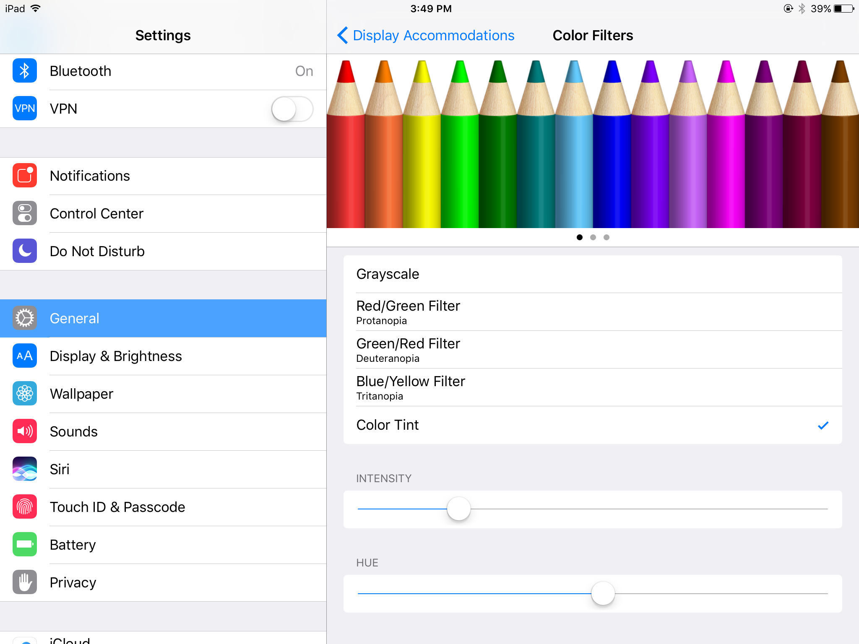The width and height of the screenshot is (859, 644).
Task: Select Green/Red Filter Deuteranopia
Action: tap(593, 350)
